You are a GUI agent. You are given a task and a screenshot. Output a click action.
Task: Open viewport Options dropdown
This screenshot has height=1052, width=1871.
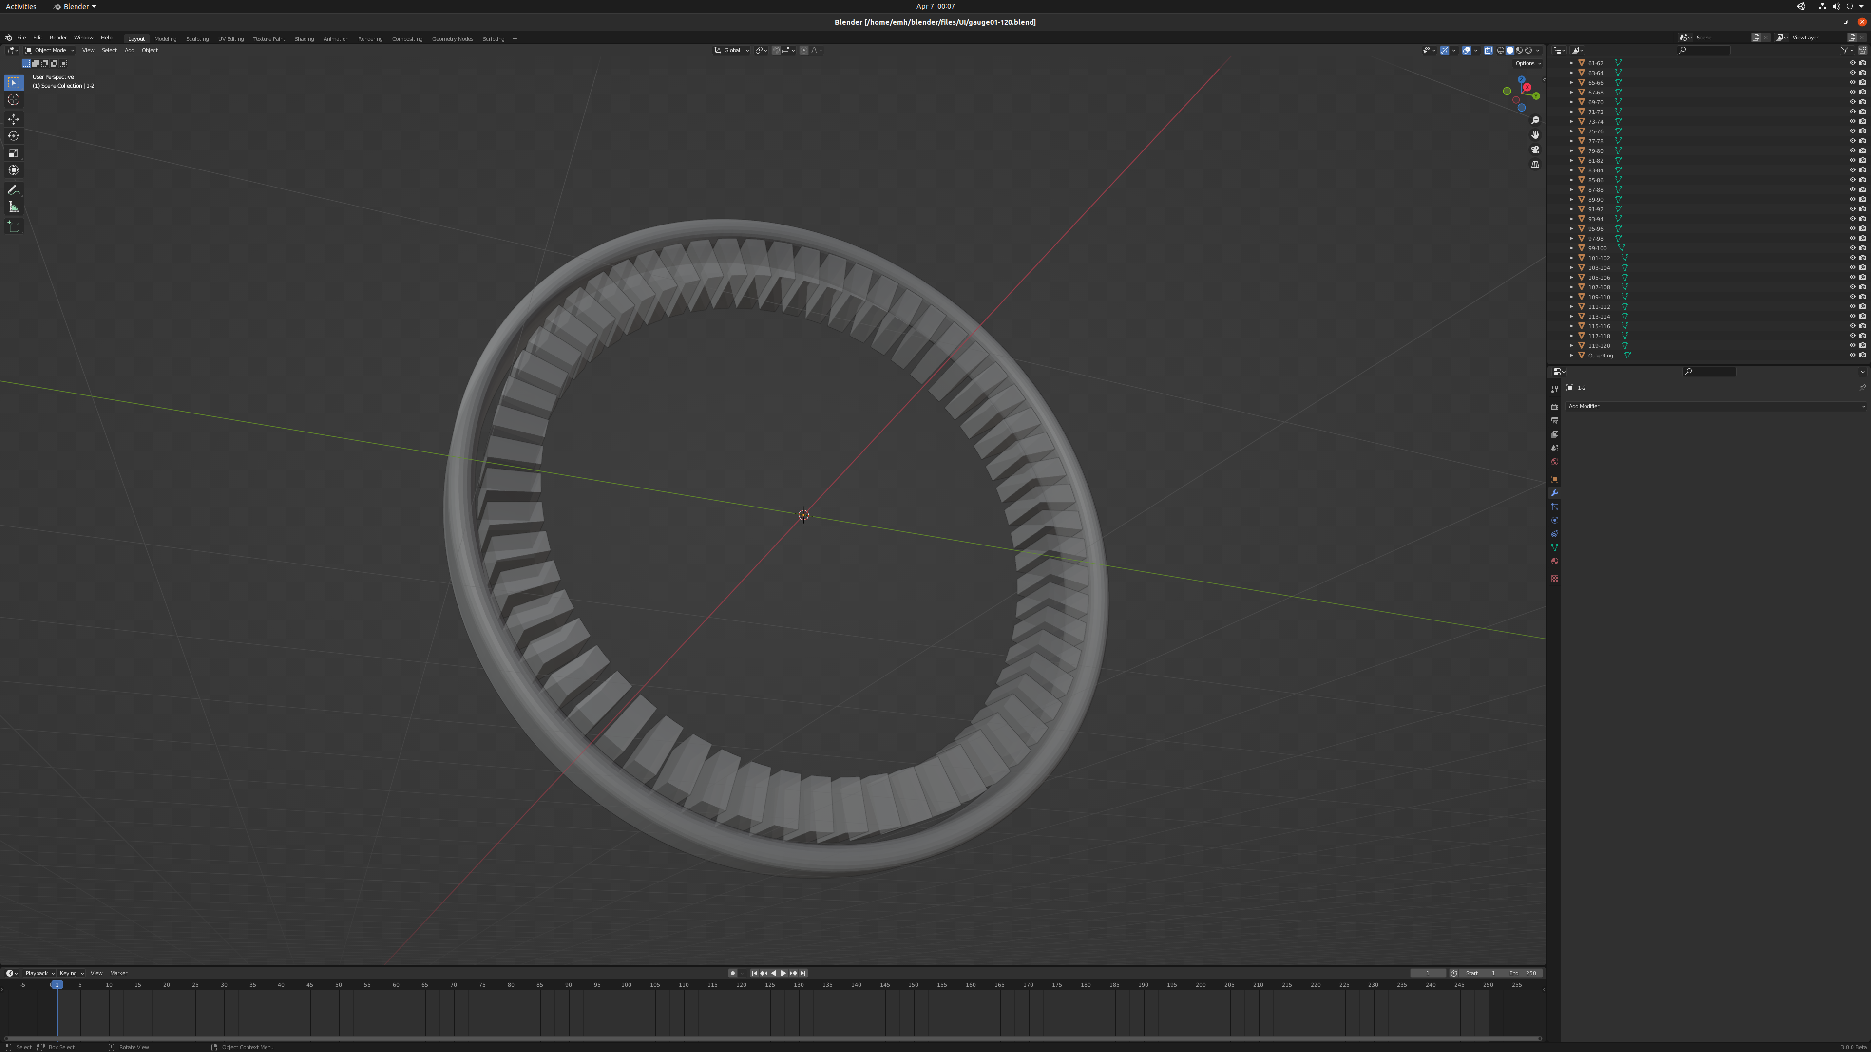pyautogui.click(x=1528, y=64)
